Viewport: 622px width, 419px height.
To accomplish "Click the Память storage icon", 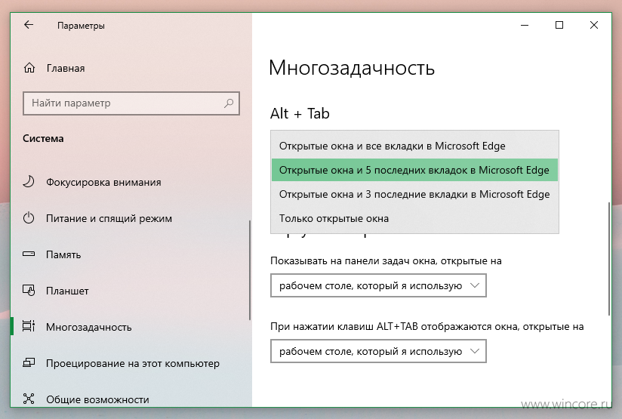I will coord(29,254).
